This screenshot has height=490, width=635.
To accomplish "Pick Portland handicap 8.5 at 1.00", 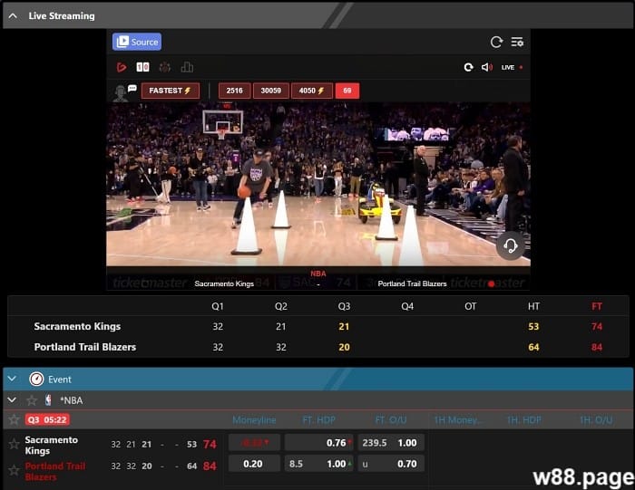I will [319, 464].
